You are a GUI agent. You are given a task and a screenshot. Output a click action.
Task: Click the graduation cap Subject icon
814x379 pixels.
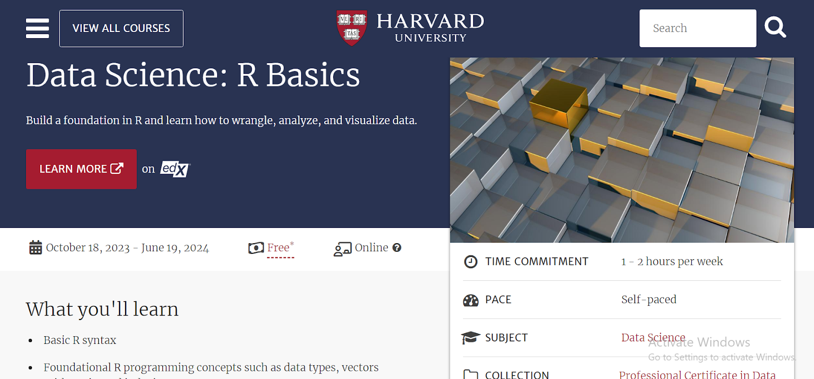[471, 337]
